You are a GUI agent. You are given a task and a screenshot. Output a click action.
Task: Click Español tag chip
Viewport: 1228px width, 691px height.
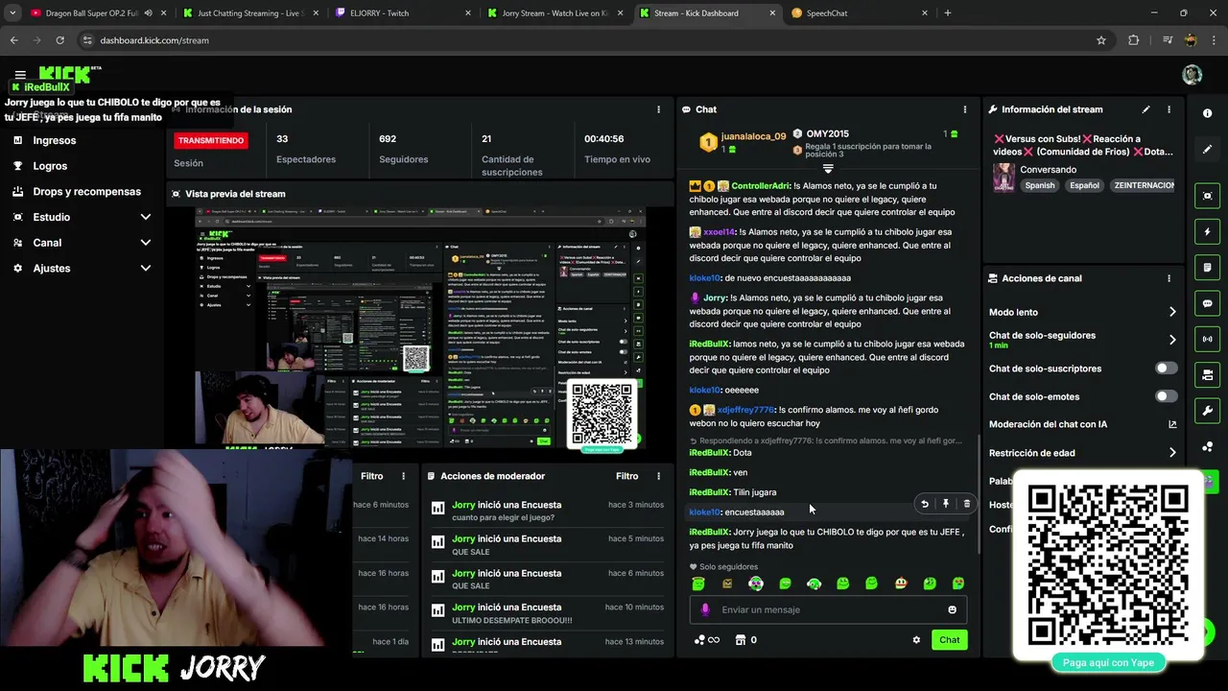(x=1084, y=185)
